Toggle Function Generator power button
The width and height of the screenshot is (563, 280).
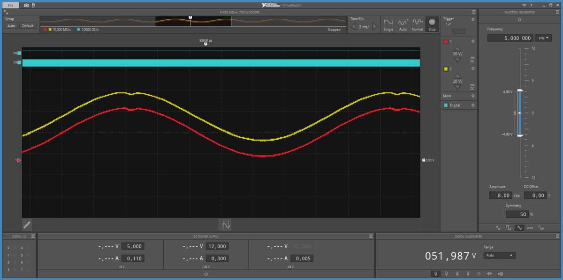click(x=519, y=20)
